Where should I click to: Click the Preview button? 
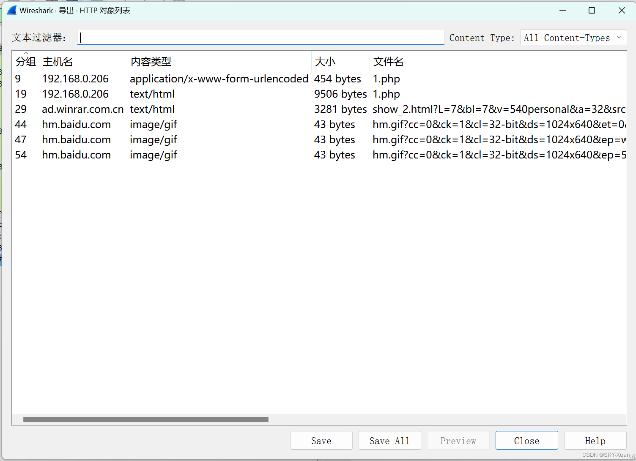458,440
